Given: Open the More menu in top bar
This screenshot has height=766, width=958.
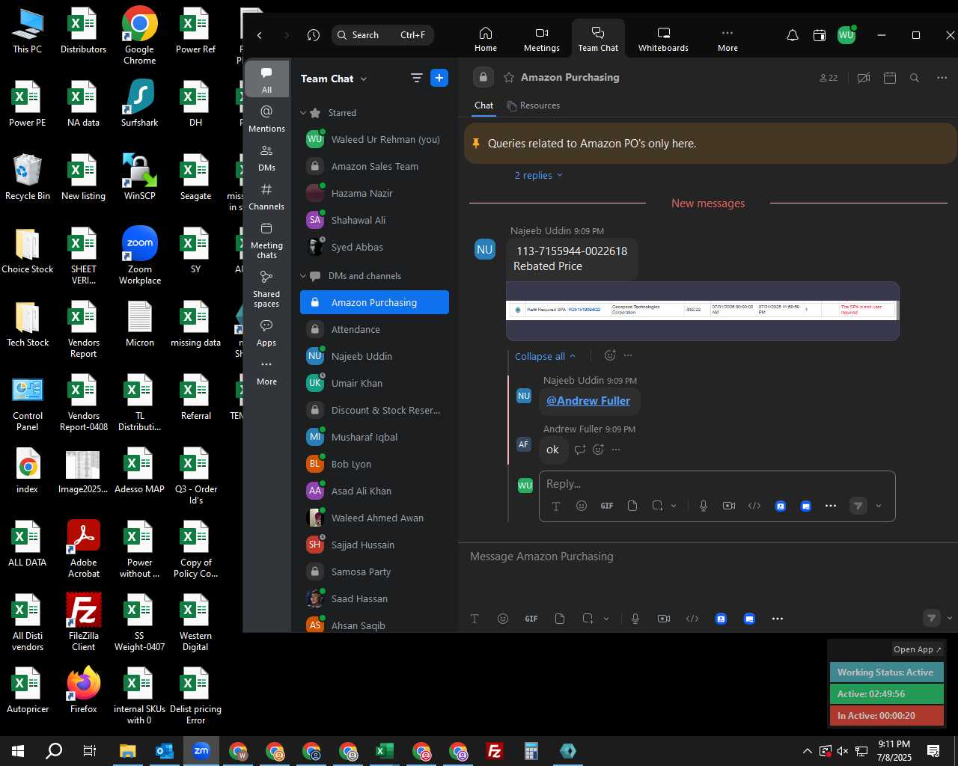Looking at the screenshot, I should pyautogui.click(x=727, y=39).
